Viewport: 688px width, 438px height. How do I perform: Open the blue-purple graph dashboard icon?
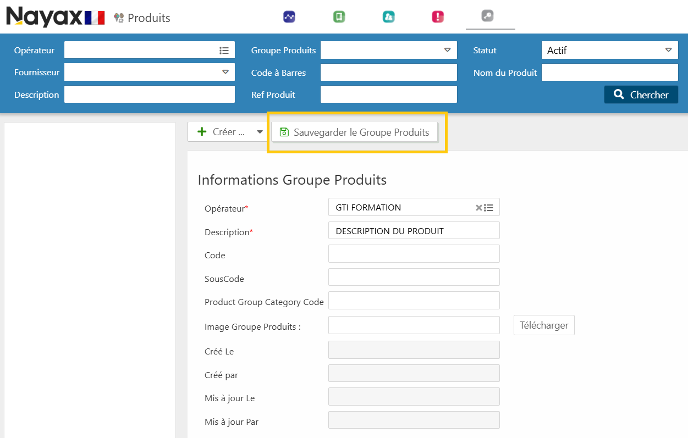click(x=289, y=17)
